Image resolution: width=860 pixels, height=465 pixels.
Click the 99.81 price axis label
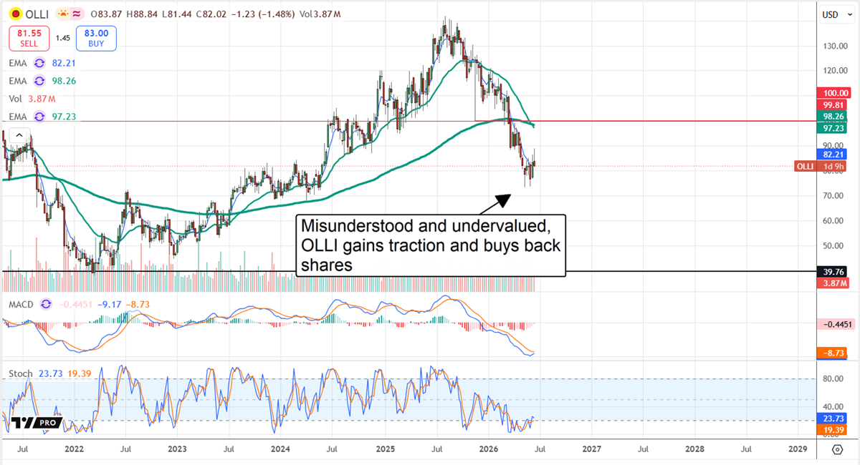pyautogui.click(x=833, y=104)
